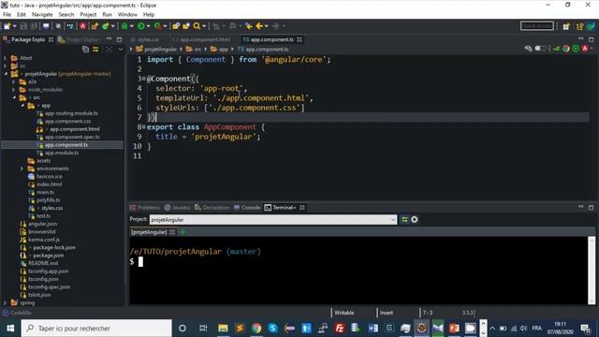This screenshot has width=599, height=337.
Task: Click the green Run play icon
Action: (x=141, y=26)
